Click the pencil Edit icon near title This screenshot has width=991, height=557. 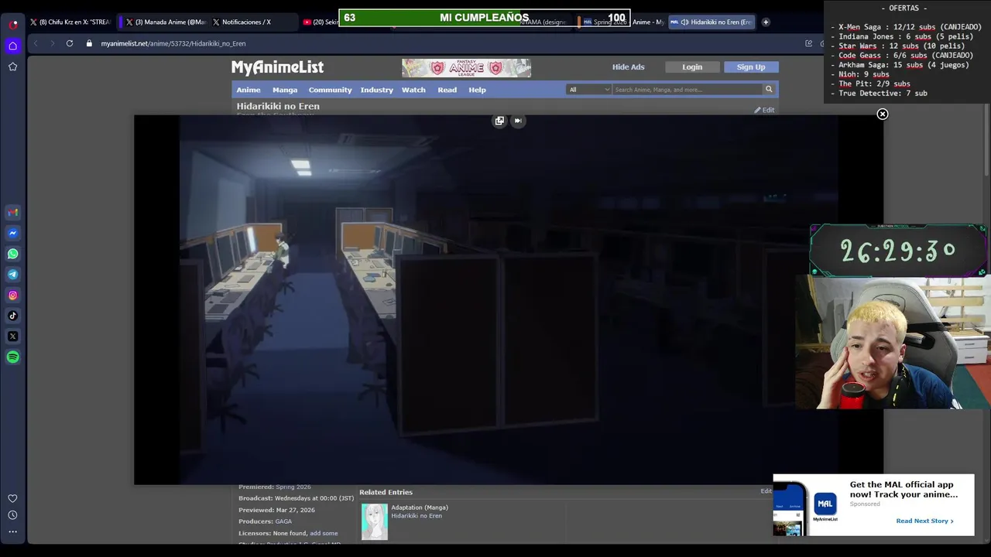click(x=764, y=110)
